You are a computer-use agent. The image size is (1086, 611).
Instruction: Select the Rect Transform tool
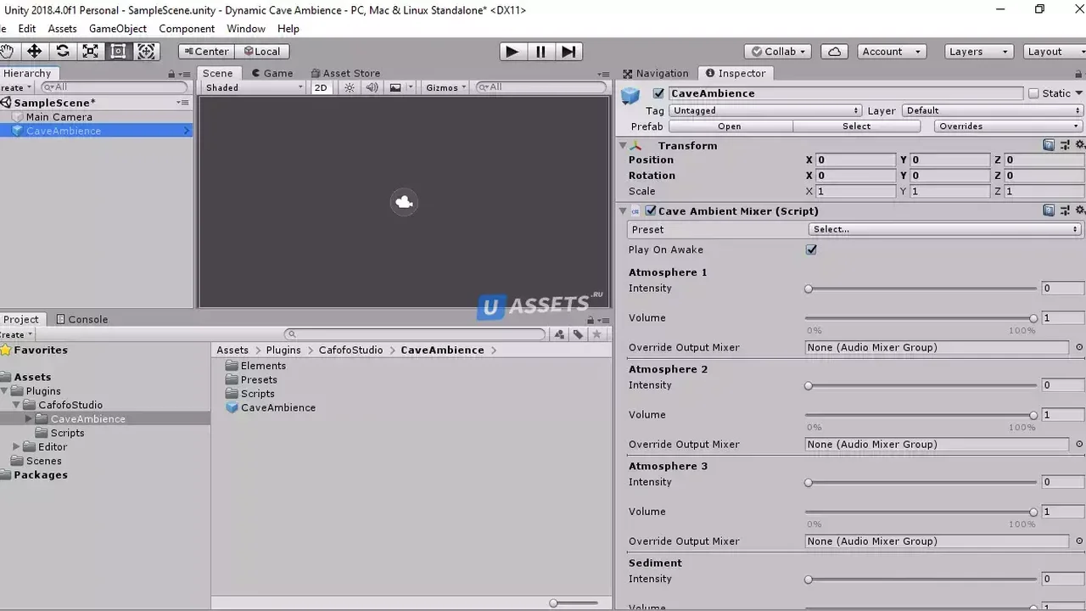pos(119,52)
